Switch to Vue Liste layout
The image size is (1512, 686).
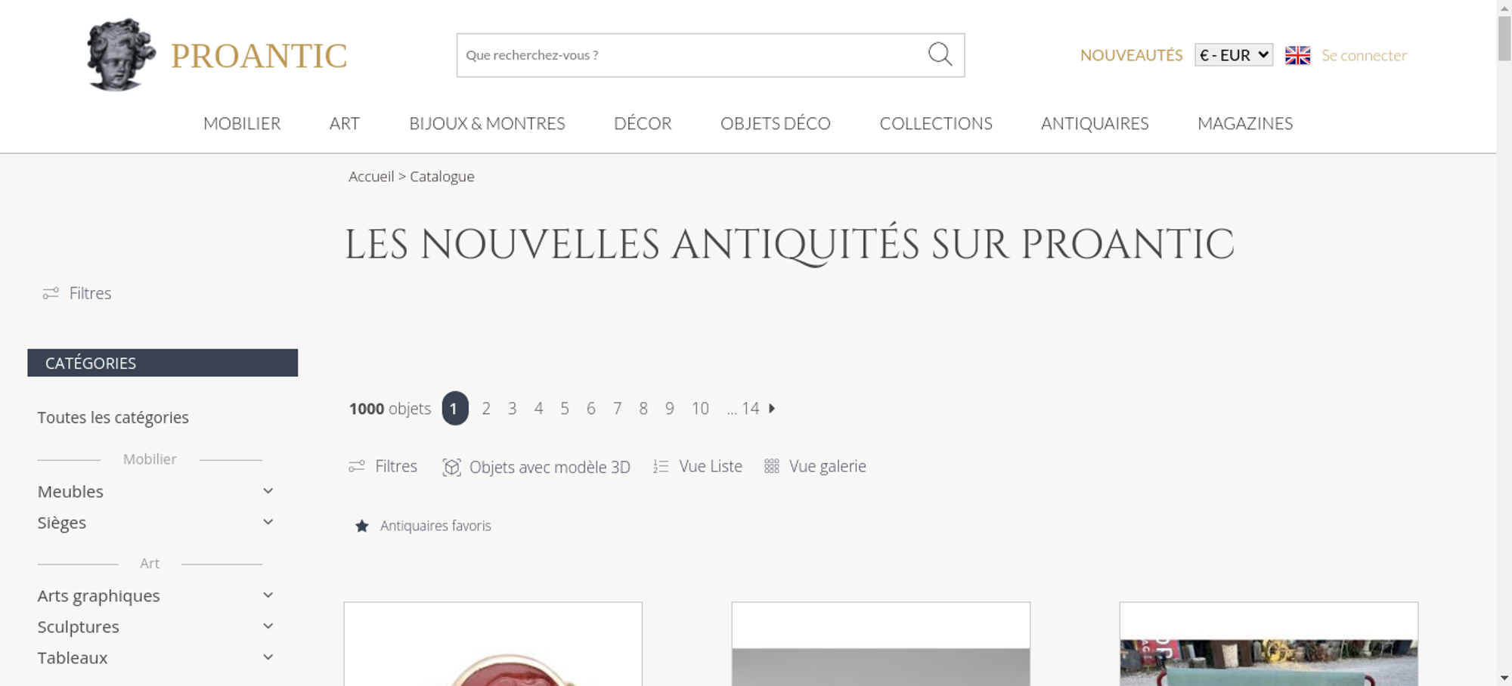click(698, 466)
